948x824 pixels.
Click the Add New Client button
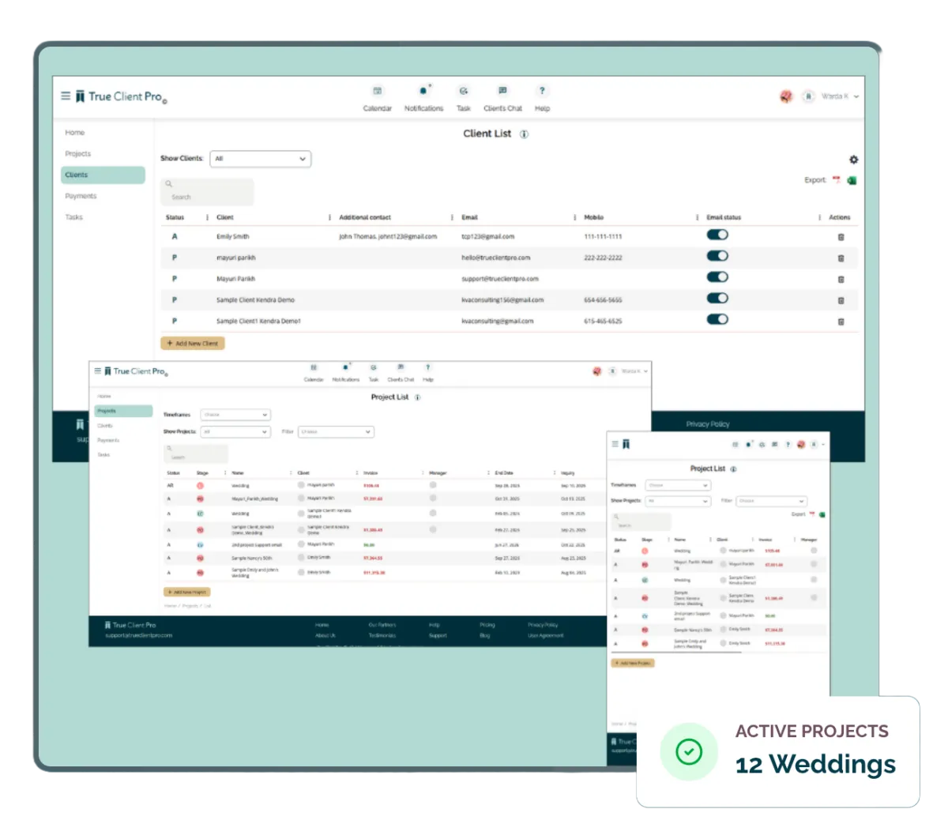pyautogui.click(x=193, y=344)
